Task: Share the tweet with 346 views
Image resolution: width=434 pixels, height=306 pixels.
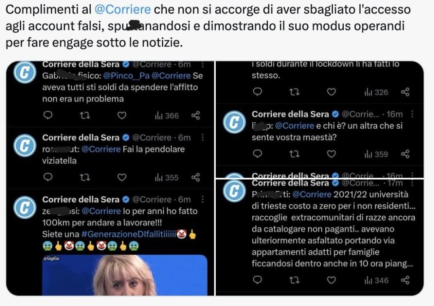Action: [x=405, y=280]
